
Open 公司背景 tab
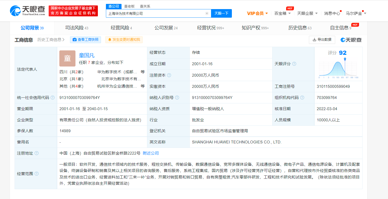coord(32,28)
